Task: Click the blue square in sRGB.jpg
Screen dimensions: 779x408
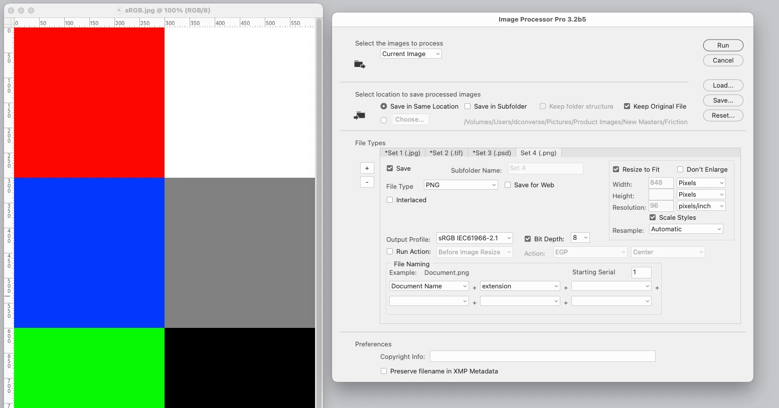Action: click(x=89, y=253)
